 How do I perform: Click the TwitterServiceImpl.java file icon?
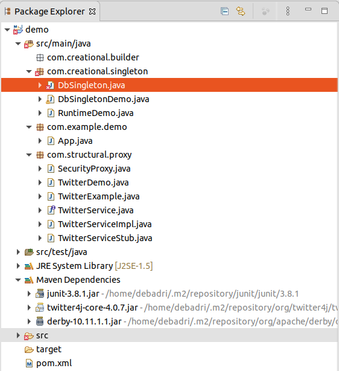tap(51, 224)
